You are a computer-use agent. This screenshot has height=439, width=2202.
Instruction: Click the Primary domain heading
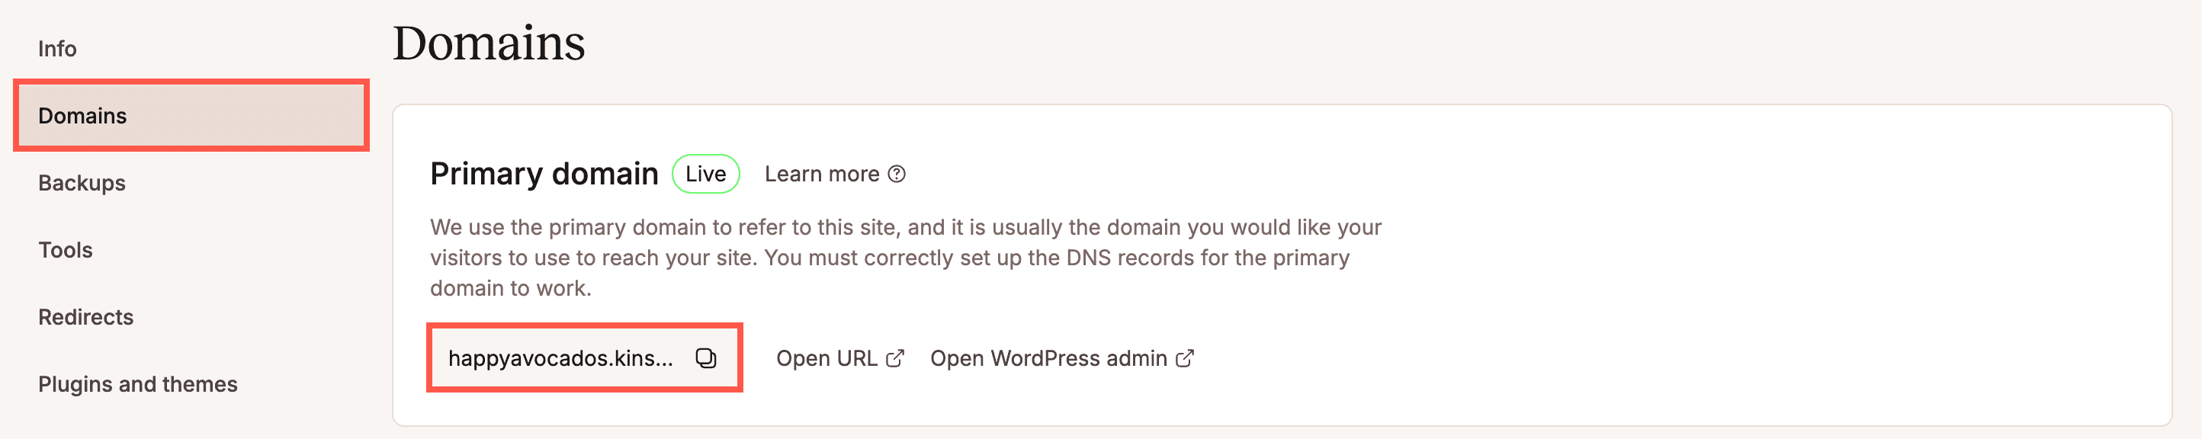tap(544, 175)
